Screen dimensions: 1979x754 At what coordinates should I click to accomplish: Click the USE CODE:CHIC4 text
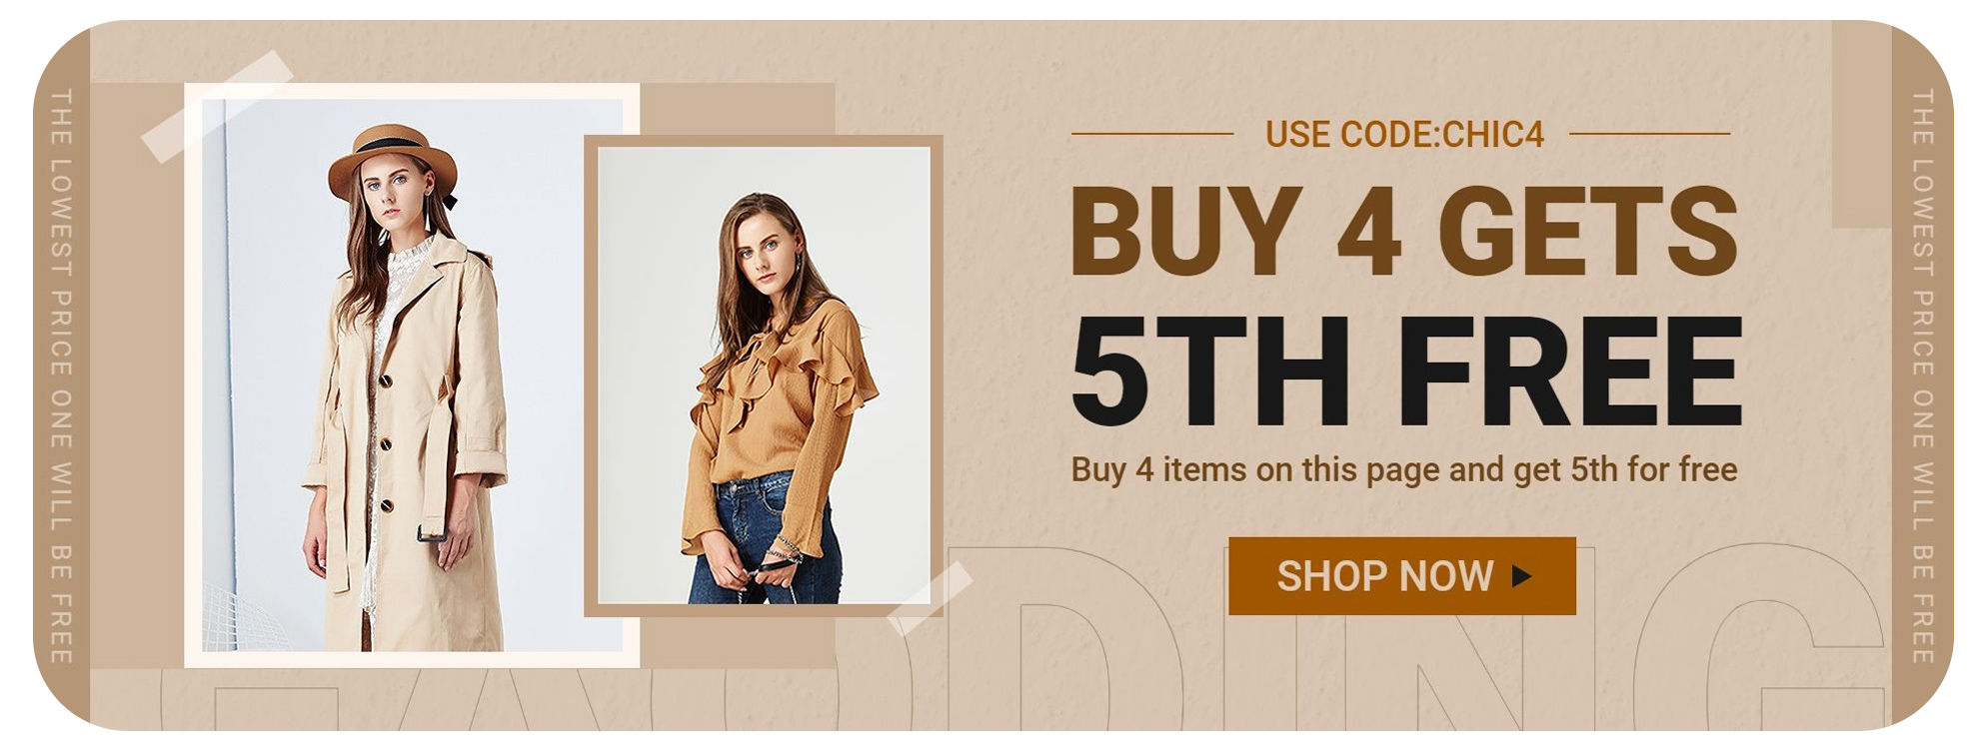tap(1404, 134)
